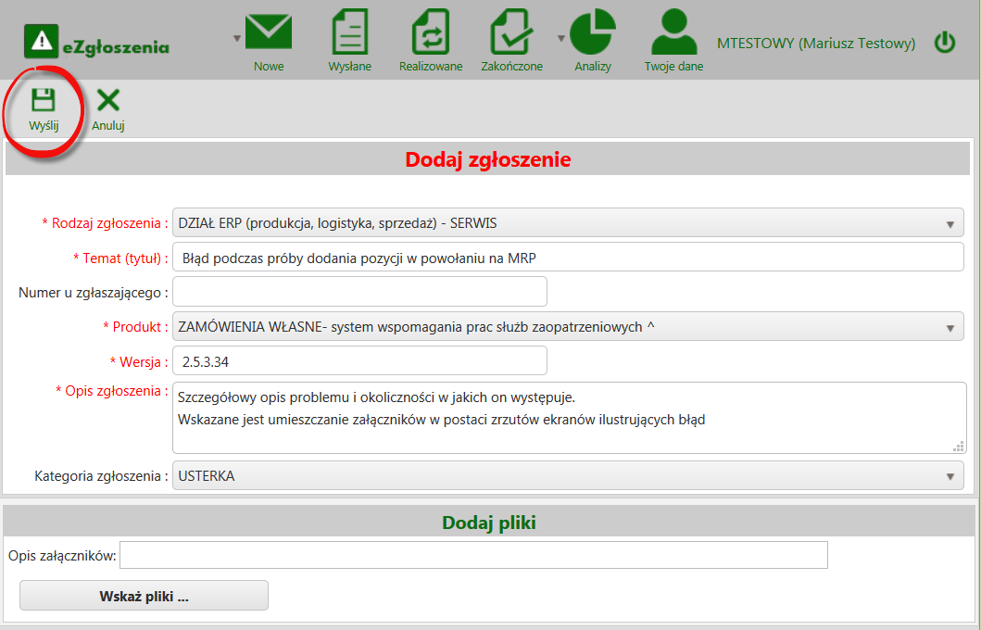
Task: Click the Anuluj X icon
Action: point(108,100)
